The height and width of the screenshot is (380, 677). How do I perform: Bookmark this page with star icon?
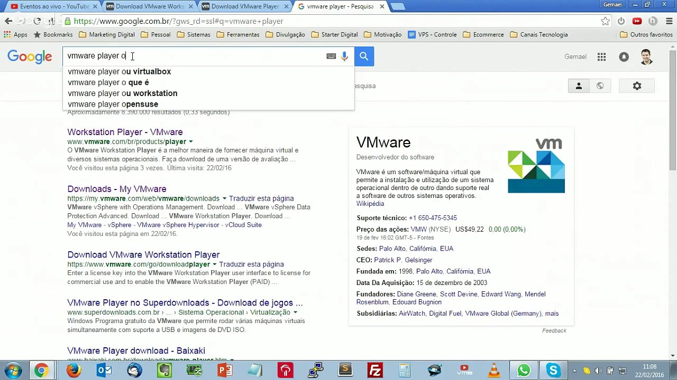tap(606, 21)
